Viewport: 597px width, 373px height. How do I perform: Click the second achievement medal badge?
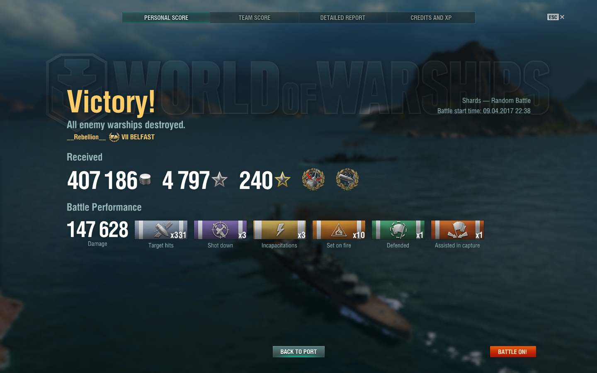pos(347,179)
